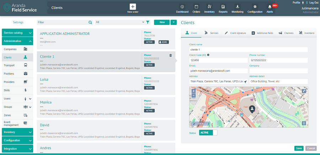Viewport: 320px width, 155px height.
Task: Select the David client card
Action: 106,130
